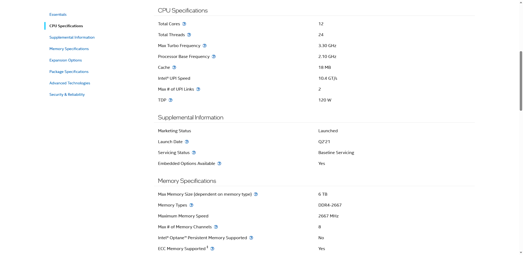This screenshot has width=523, height=255.
Task: Show help for Max # of Memory Channels
Action: tap(216, 227)
